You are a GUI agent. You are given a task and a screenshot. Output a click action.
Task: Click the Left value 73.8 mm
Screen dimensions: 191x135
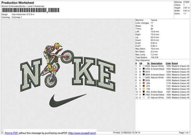click(x=155, y=32)
